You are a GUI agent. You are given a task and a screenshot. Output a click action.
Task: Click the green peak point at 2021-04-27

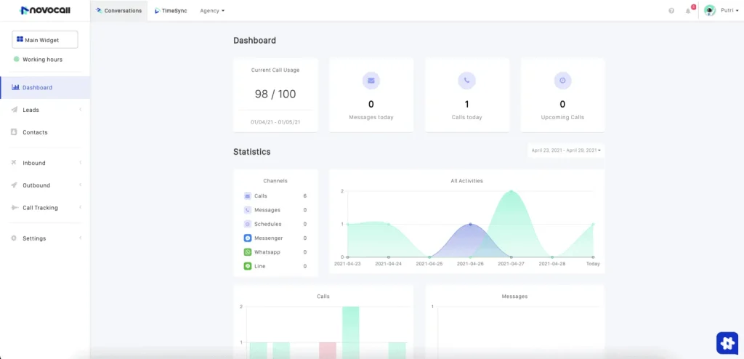pos(511,191)
